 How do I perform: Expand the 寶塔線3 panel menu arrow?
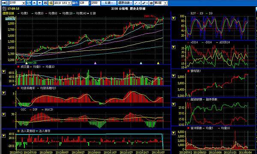173,76
